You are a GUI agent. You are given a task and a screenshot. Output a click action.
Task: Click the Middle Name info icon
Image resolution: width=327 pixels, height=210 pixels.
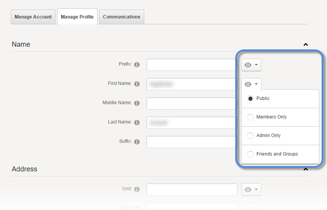pos(137,103)
